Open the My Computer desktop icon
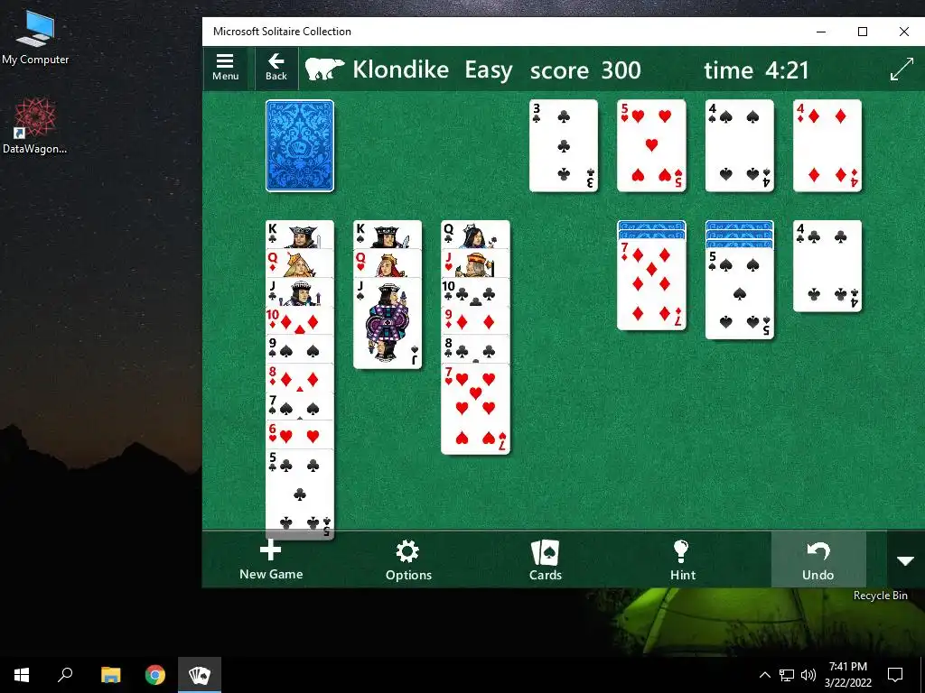The image size is (925, 693). click(x=35, y=38)
